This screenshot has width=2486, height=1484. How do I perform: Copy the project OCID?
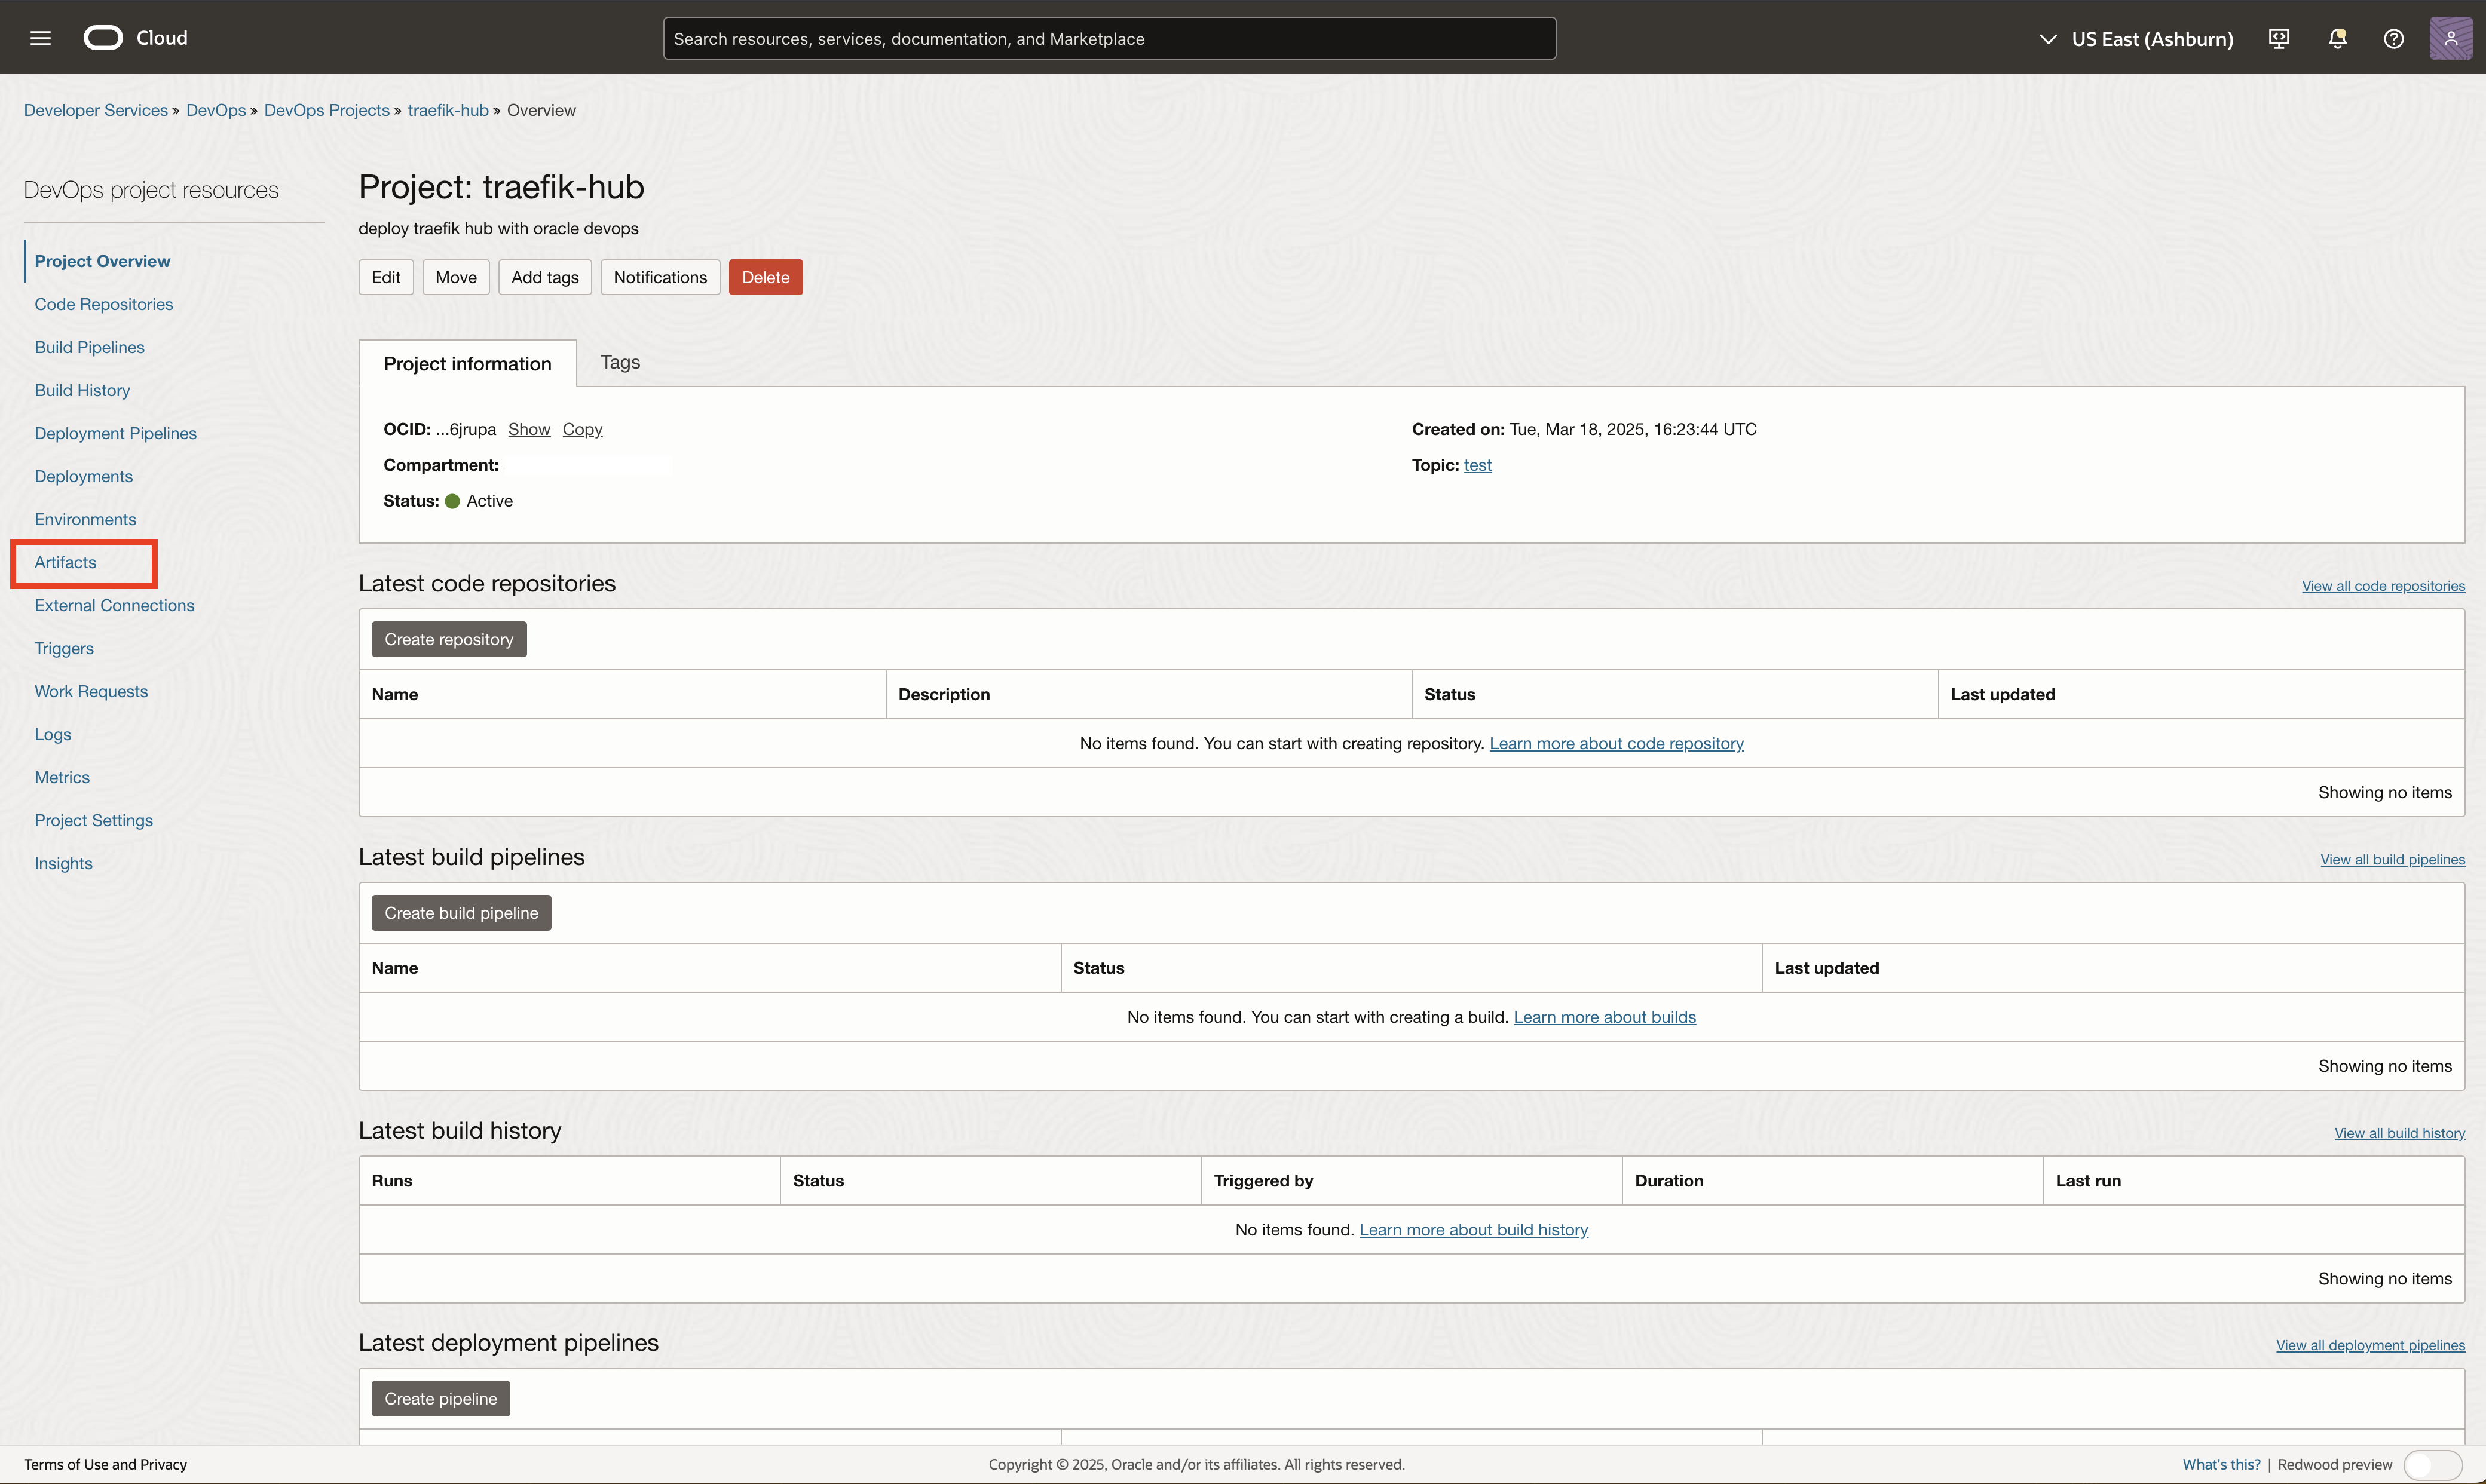(582, 429)
